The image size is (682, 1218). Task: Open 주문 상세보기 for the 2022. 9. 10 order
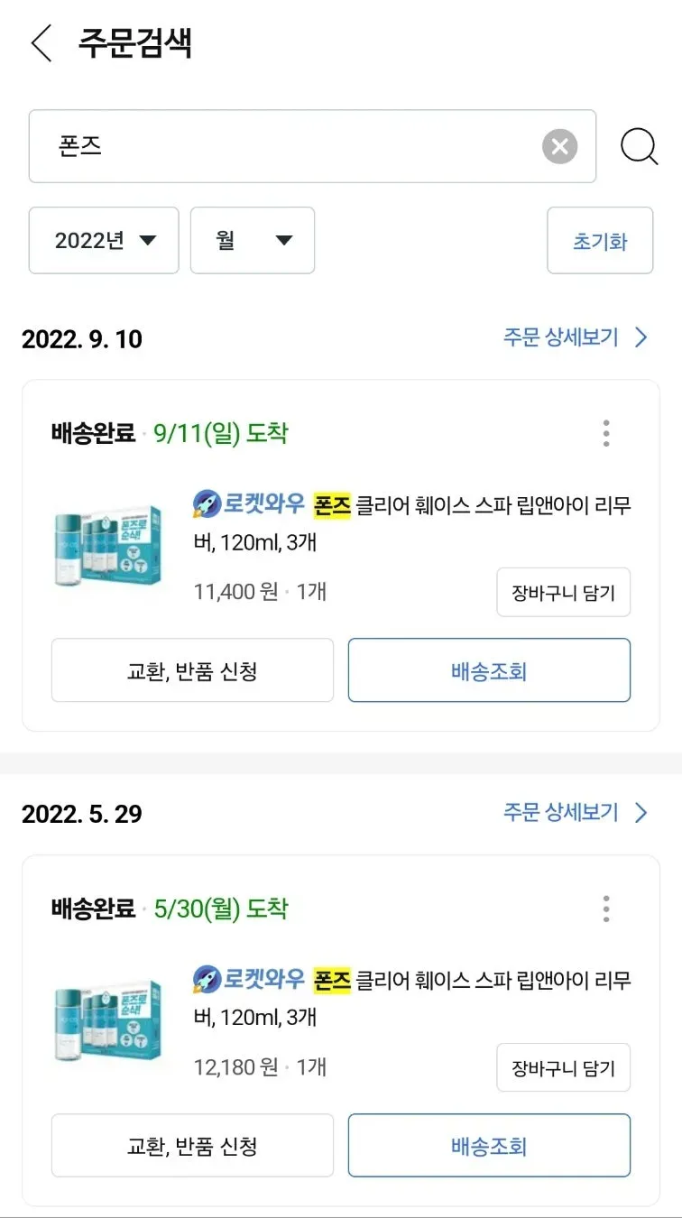pyautogui.click(x=561, y=337)
